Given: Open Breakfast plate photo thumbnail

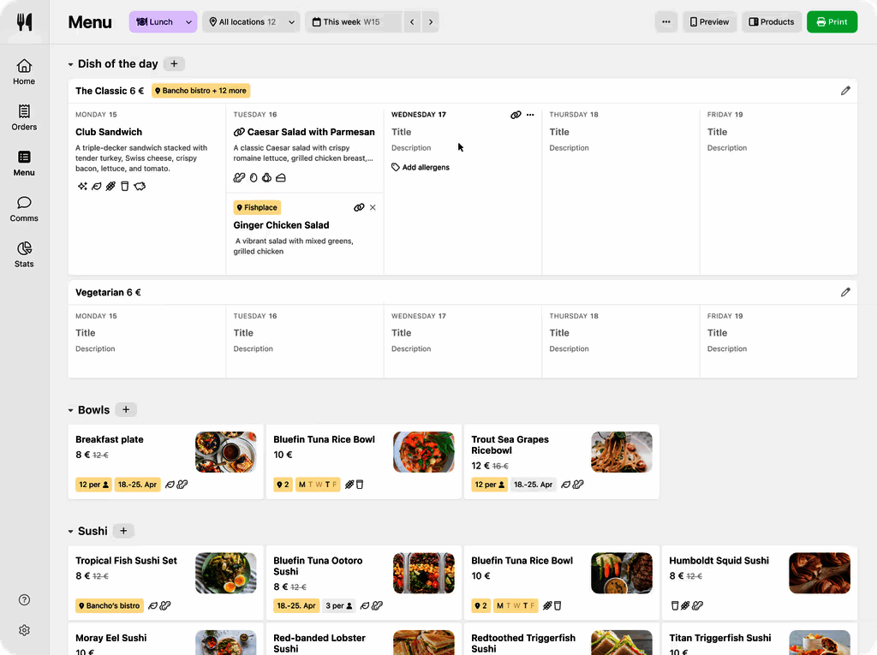Looking at the screenshot, I should pyautogui.click(x=225, y=452).
